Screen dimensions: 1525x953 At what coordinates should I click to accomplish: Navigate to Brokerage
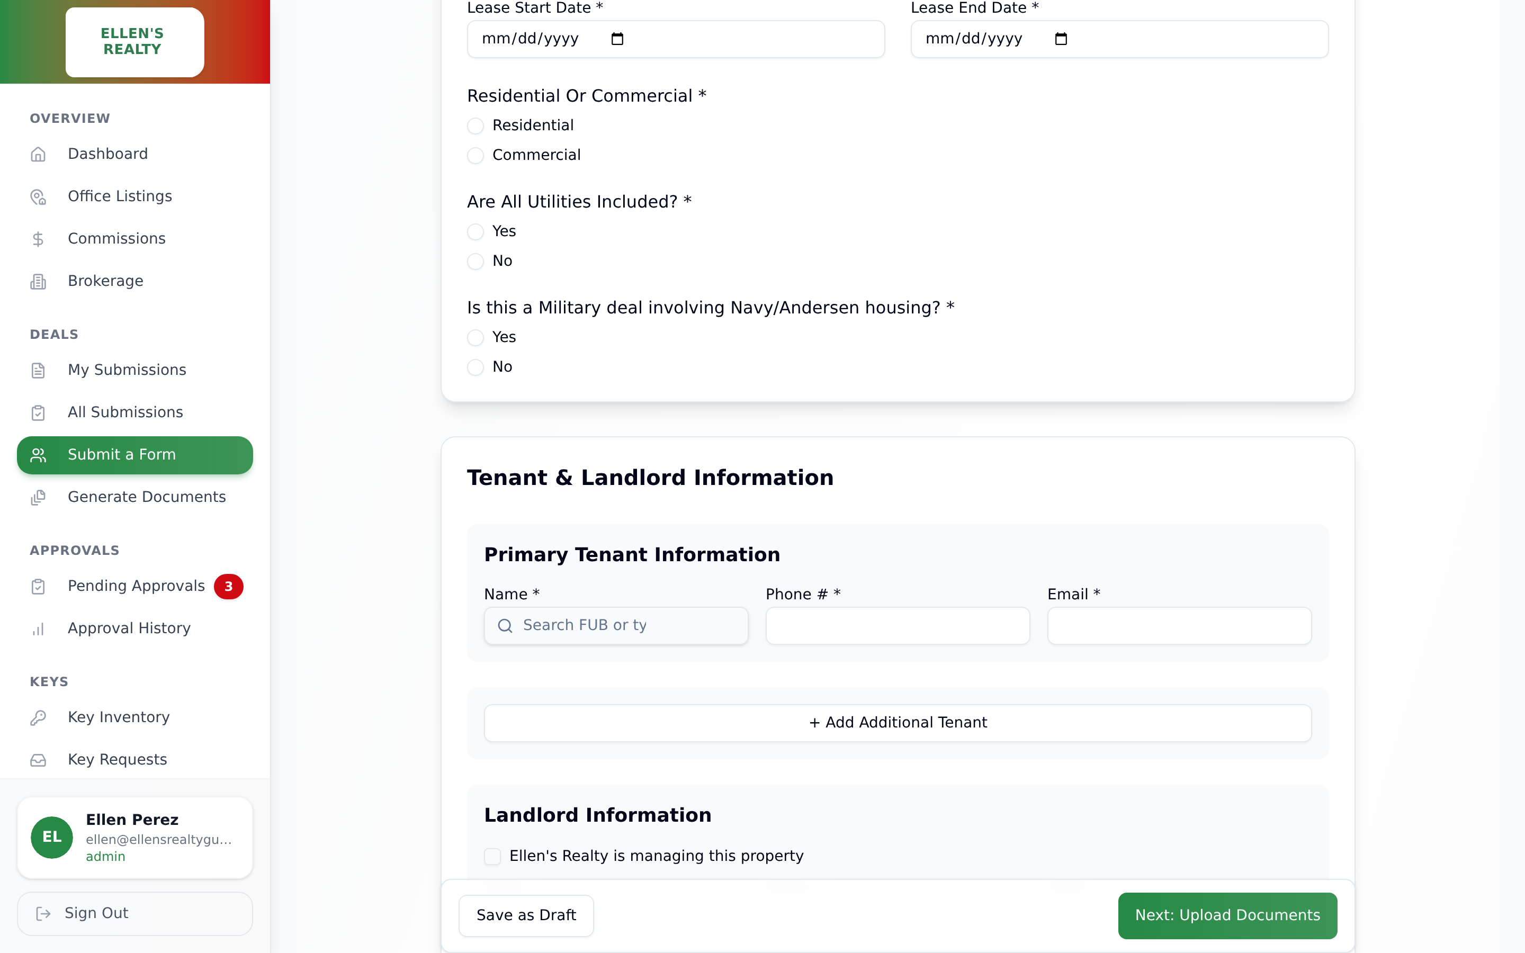click(135, 281)
